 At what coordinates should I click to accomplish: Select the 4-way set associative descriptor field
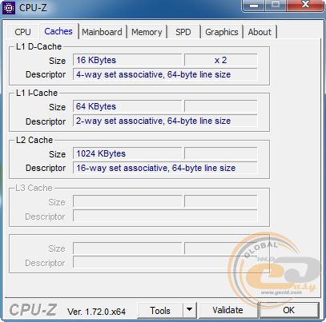point(165,74)
